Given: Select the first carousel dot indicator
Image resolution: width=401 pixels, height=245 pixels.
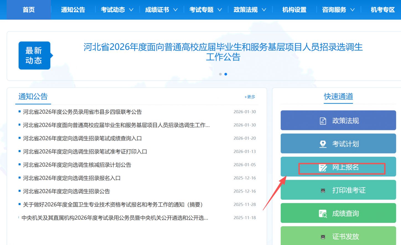Looking at the screenshot, I should tap(220, 74).
